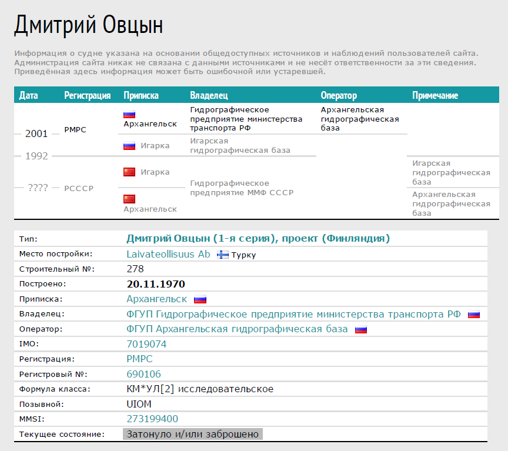Click the Russian flag in the Владелец details row

point(474,315)
